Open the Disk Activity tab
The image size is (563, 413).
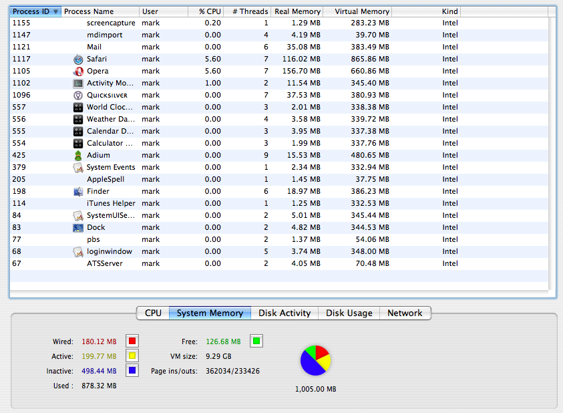tap(285, 313)
